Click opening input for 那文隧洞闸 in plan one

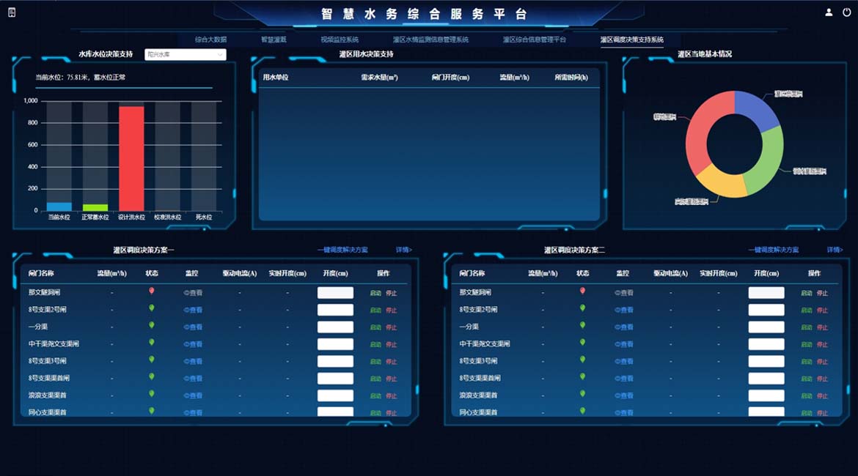point(335,293)
